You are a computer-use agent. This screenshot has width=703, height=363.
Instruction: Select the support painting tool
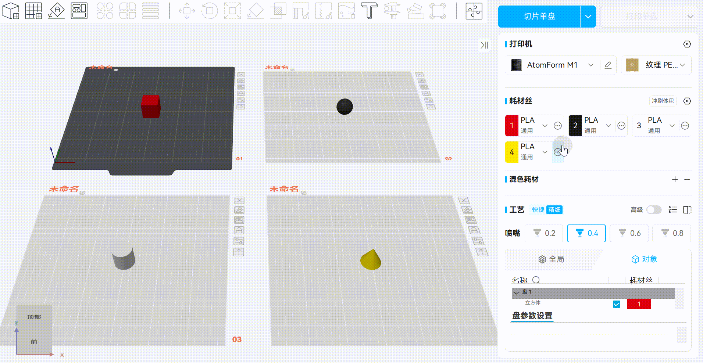pyautogui.click(x=301, y=11)
